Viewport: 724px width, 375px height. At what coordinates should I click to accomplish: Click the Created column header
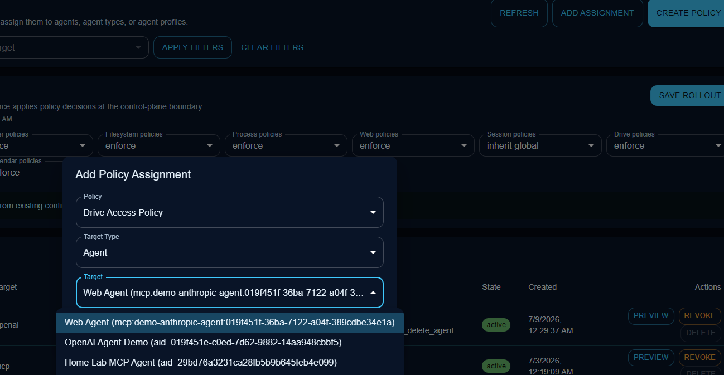click(542, 287)
